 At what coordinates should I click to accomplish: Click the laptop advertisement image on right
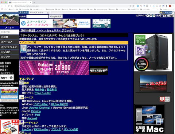[x=153, y=84]
